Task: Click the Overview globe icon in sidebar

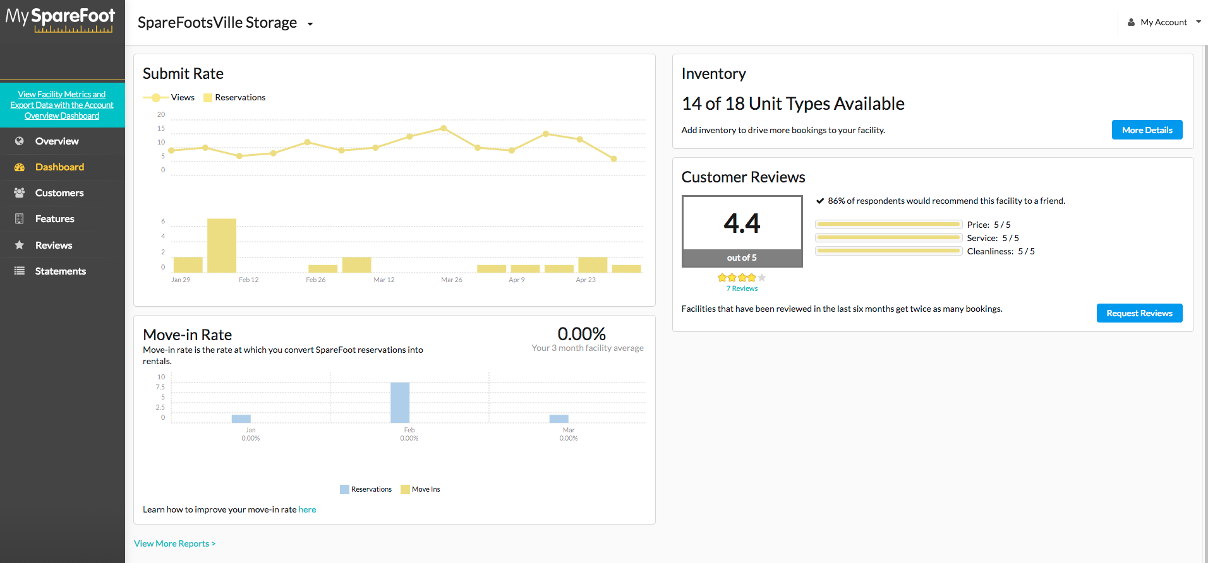Action: [x=20, y=141]
